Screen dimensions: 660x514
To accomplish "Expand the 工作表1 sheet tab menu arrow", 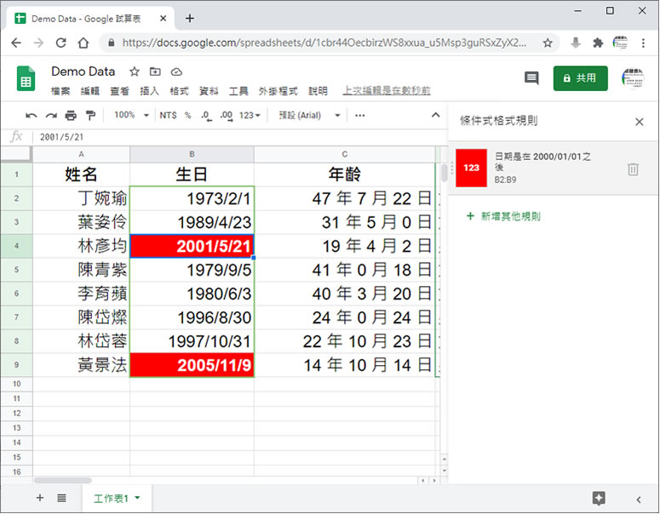I will [137, 498].
